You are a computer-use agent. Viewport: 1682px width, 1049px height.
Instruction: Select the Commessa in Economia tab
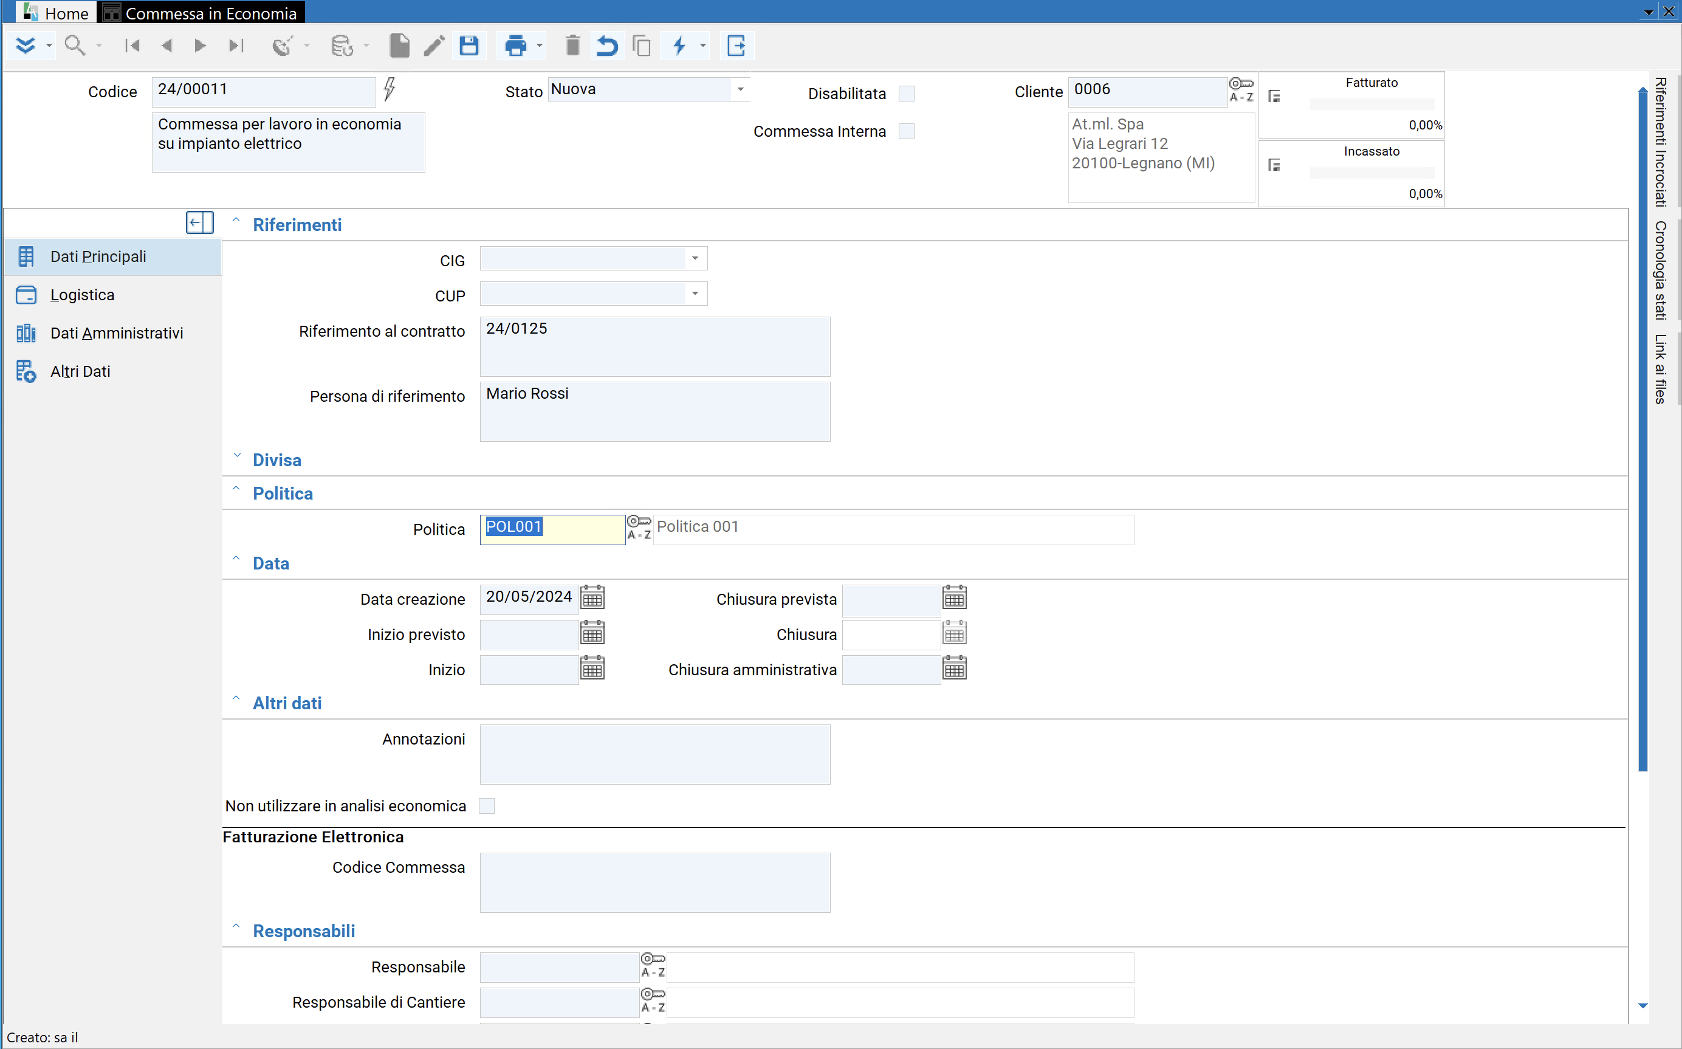click(200, 13)
